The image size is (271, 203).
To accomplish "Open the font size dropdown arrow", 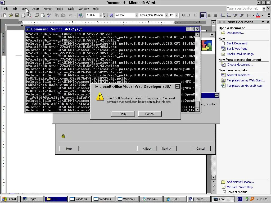I will point(177,15).
